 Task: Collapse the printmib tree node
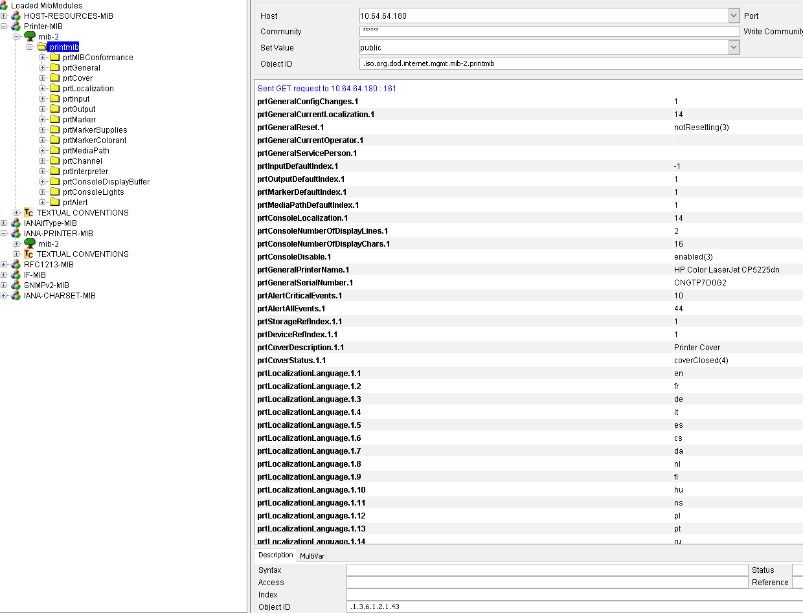(x=30, y=47)
